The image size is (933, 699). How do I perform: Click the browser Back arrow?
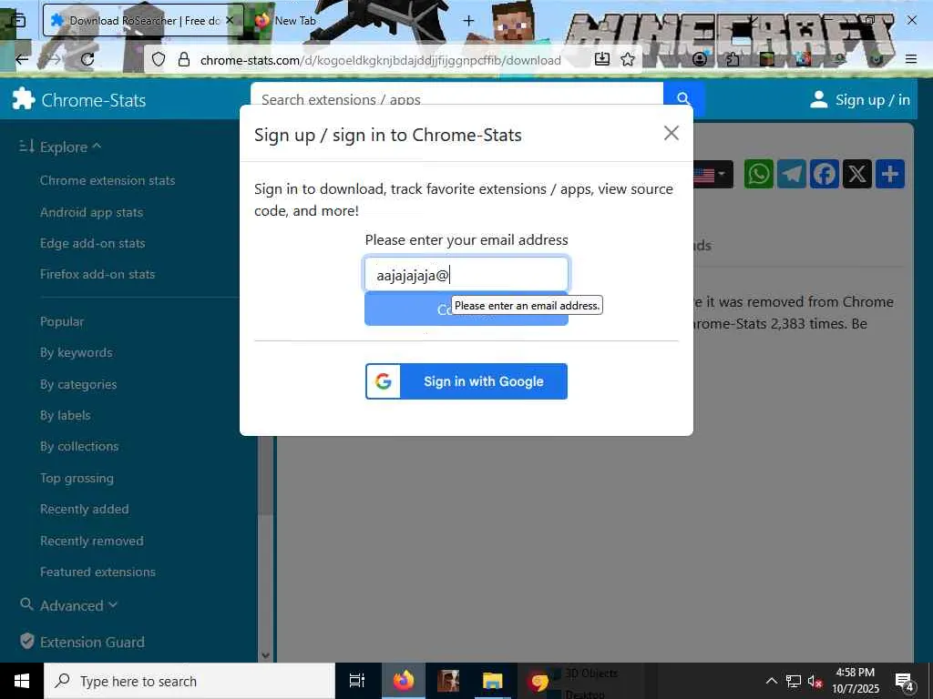22,59
